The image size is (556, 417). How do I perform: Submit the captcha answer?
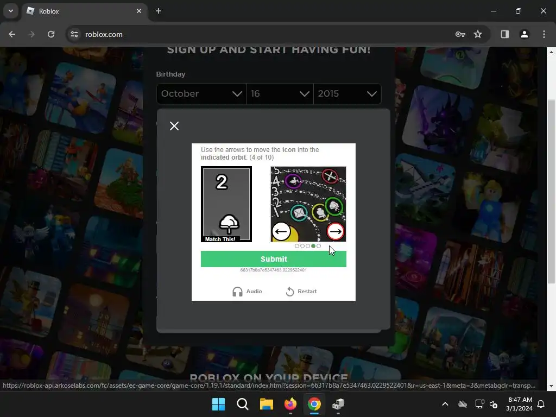pos(274,259)
